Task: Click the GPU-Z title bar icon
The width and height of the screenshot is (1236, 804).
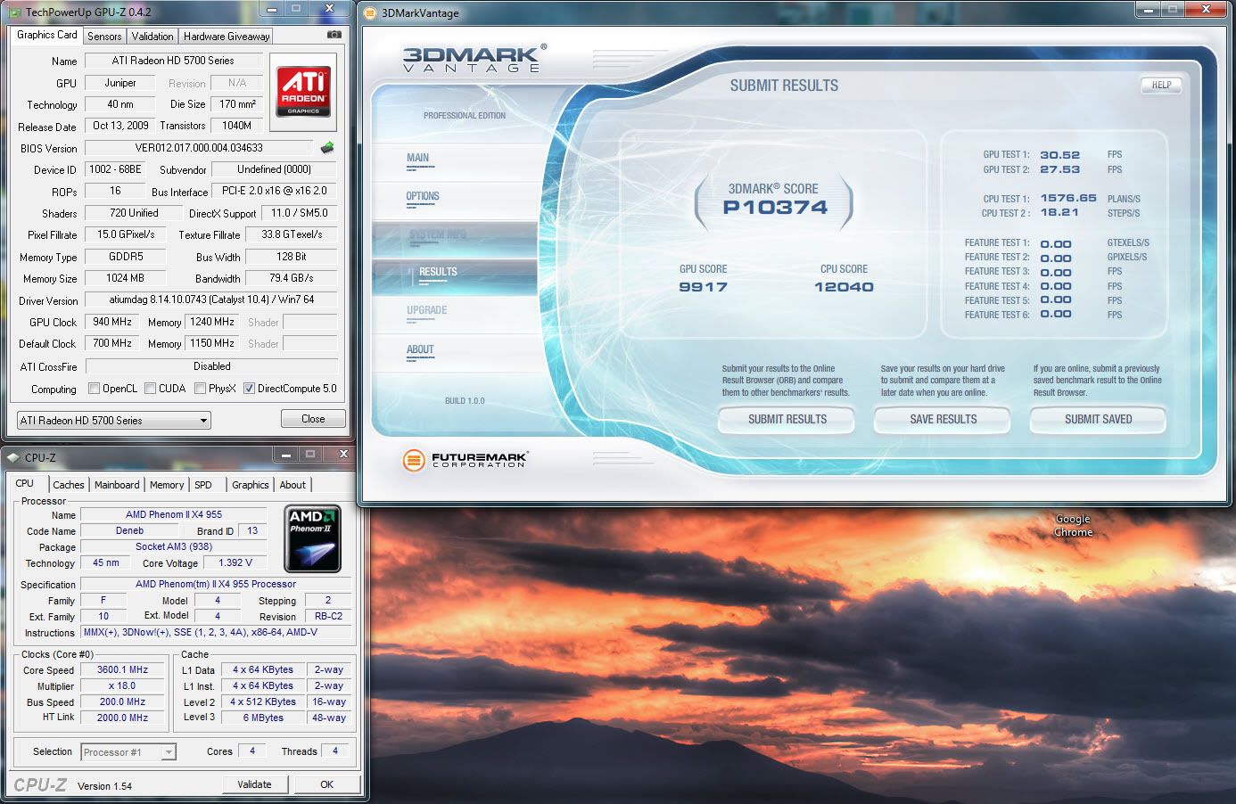Action: 15,12
